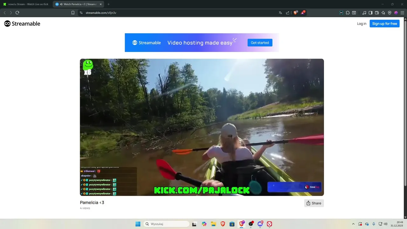This screenshot has height=229, width=407.
Task: Open File Explorer from the taskbar
Action: [x=213, y=224]
